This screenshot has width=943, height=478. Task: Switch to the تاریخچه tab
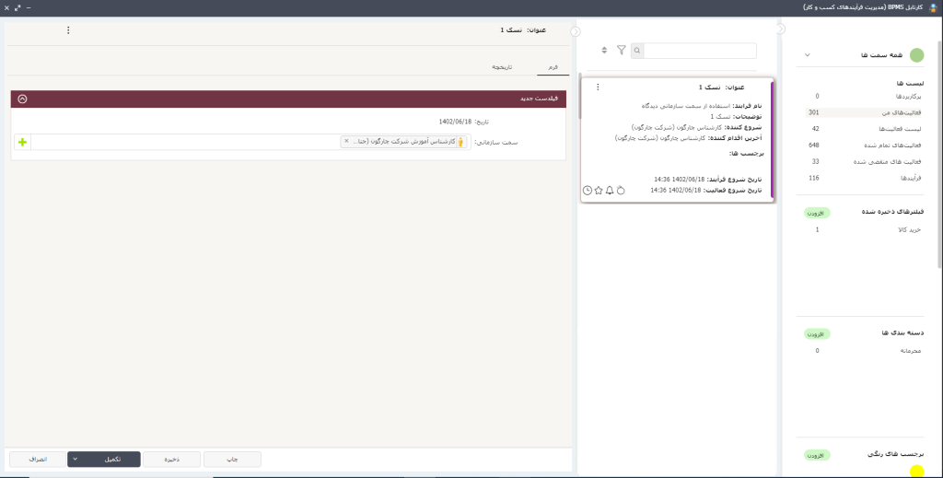[x=501, y=68]
